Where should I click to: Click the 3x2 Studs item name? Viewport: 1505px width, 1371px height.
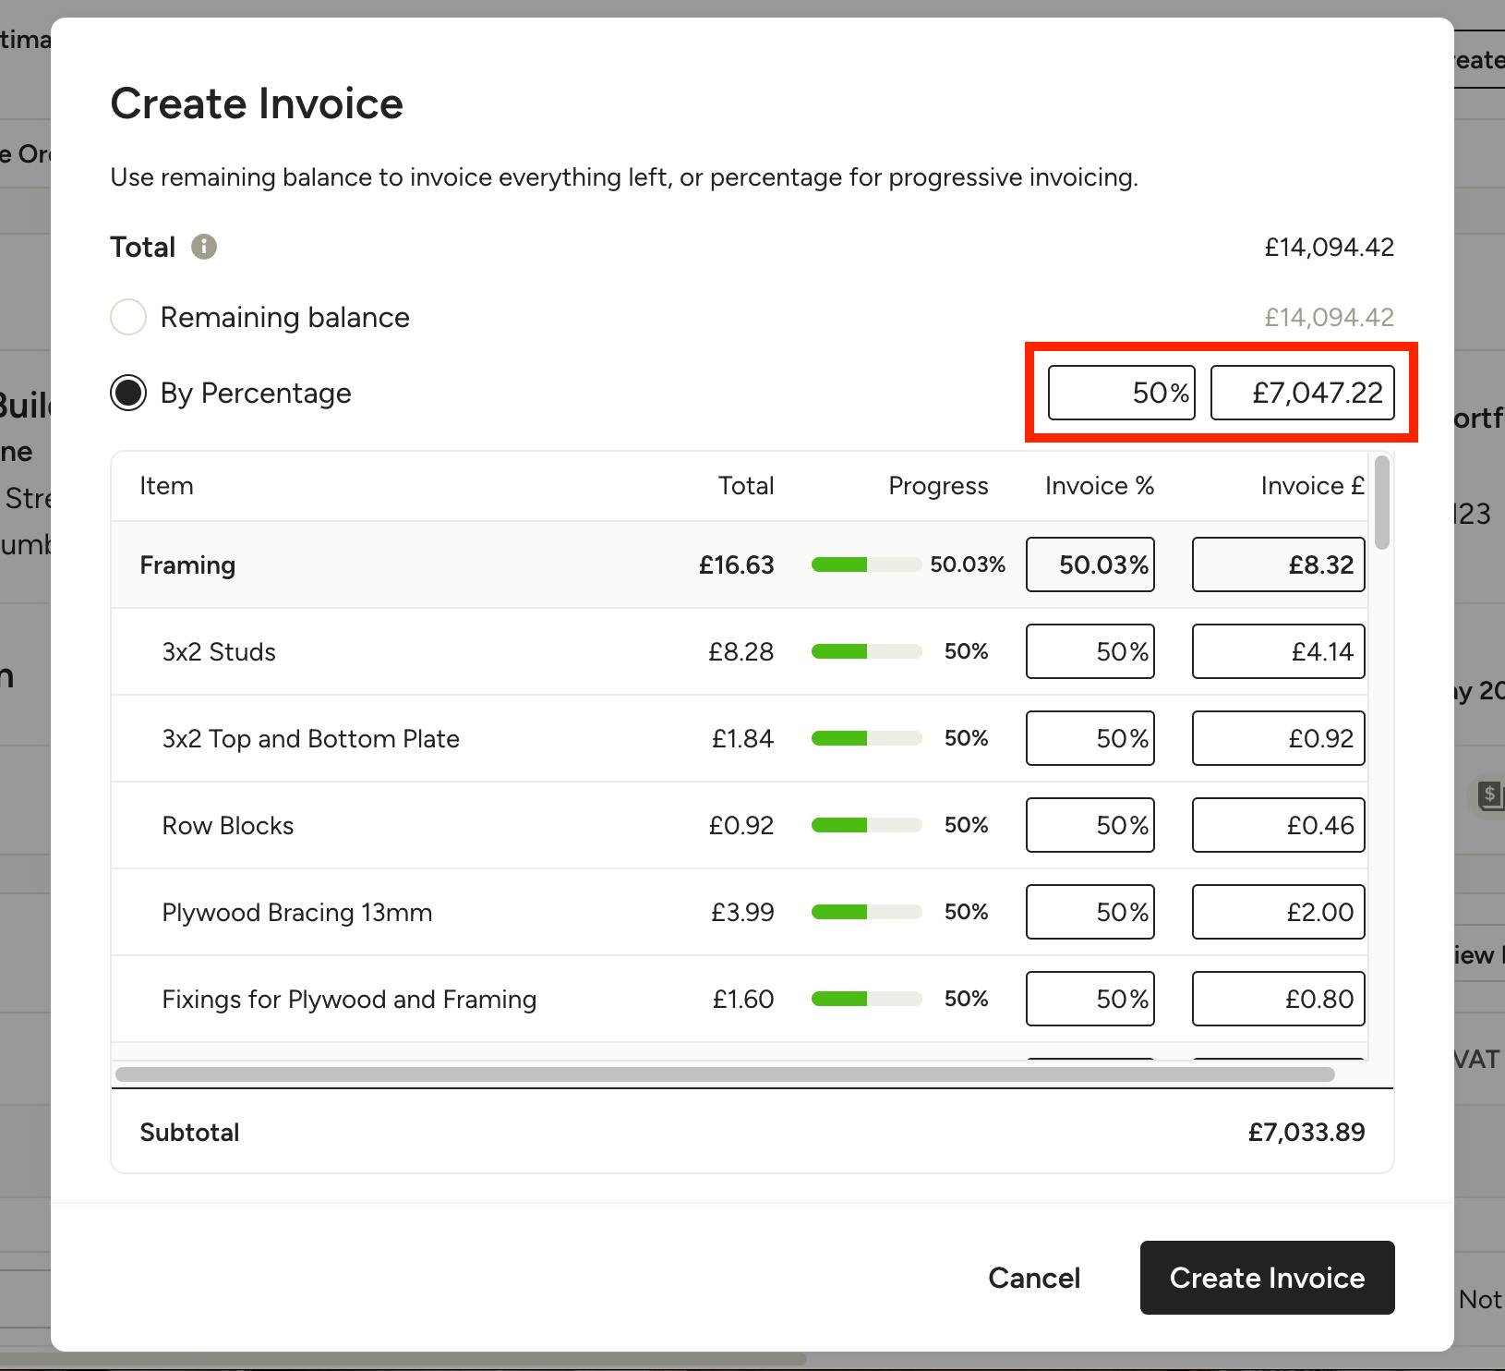[219, 651]
